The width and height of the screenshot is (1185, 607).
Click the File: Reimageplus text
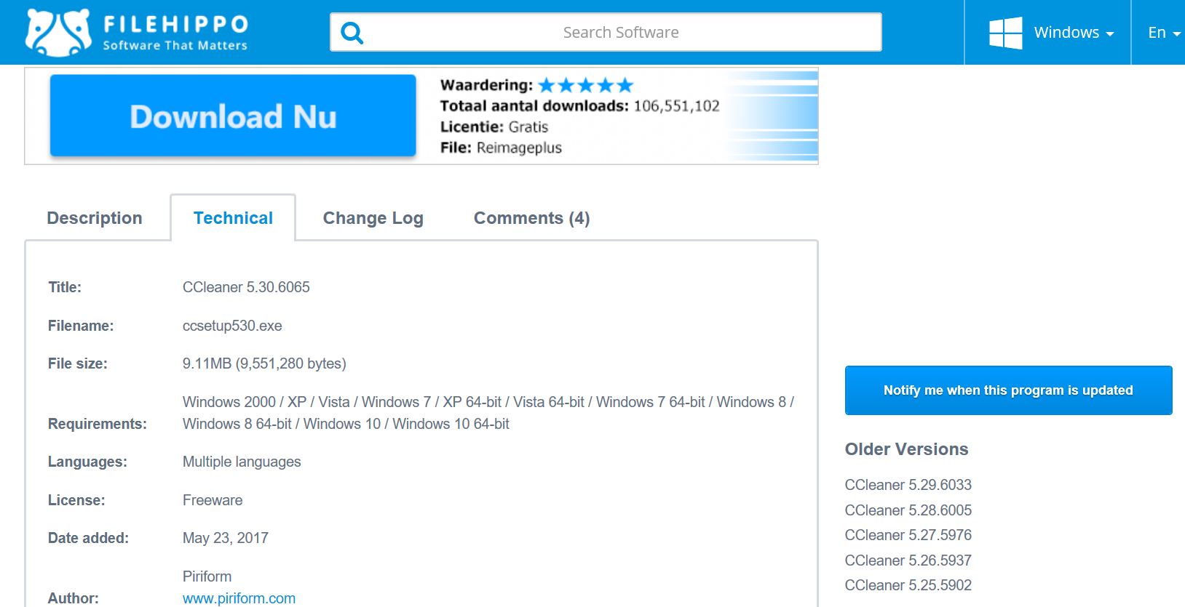501,148
